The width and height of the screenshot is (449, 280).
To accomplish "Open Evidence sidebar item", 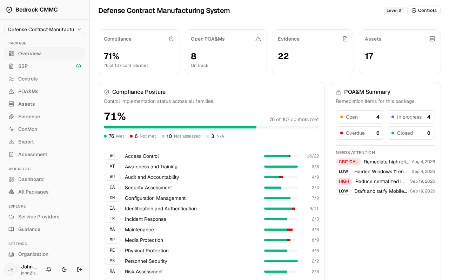I will click(45, 117).
